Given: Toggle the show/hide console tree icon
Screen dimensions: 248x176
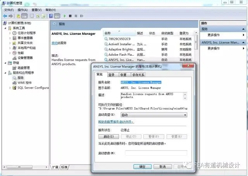Looking at the screenshot, I should (x=24, y=16).
